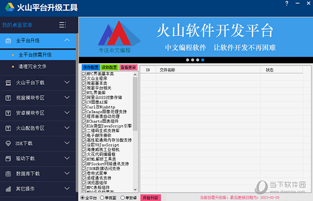Show the fourth blue banner dot

[203, 60]
